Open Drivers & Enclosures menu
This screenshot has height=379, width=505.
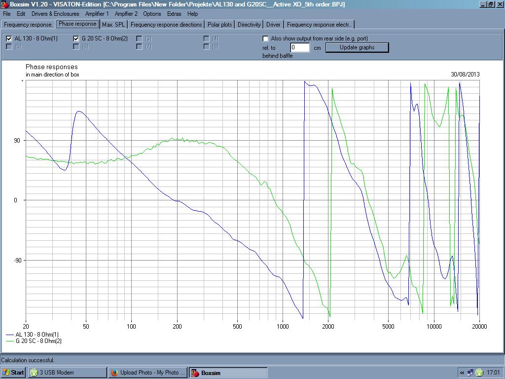pyautogui.click(x=55, y=14)
